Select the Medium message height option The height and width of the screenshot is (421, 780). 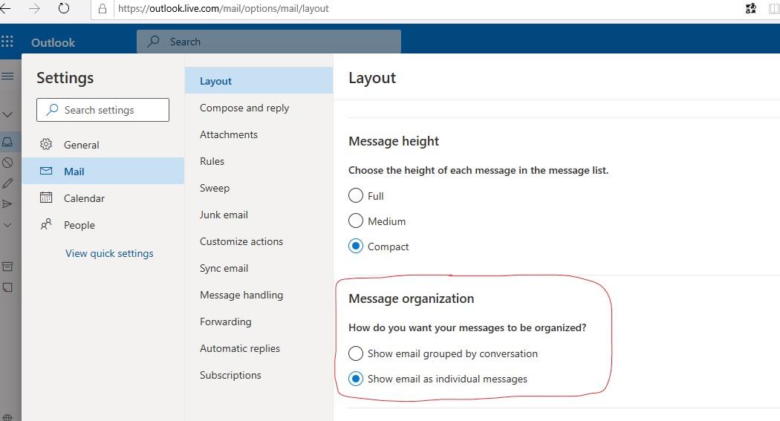(x=356, y=221)
